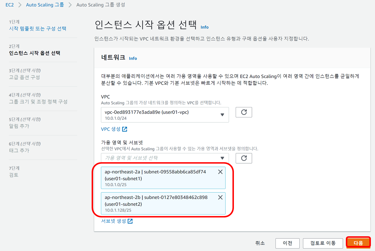
Task: Click refresh icon beside subnet selector
Action: click(244, 158)
